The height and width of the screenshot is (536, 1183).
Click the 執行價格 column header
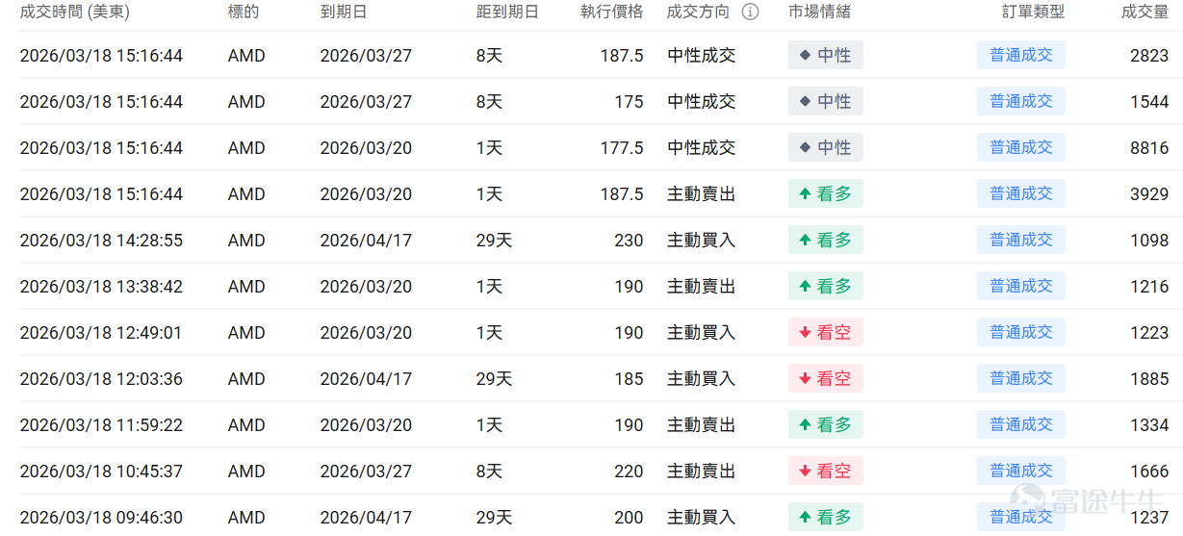612,13
